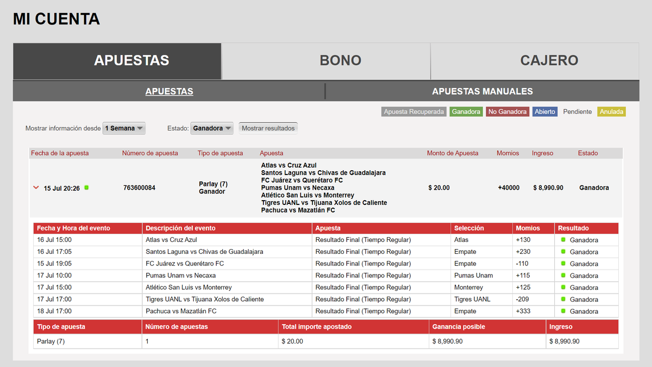Image resolution: width=652 pixels, height=367 pixels.
Task: Click the green result dot in the Atlético San Luis row
Action: (x=563, y=288)
